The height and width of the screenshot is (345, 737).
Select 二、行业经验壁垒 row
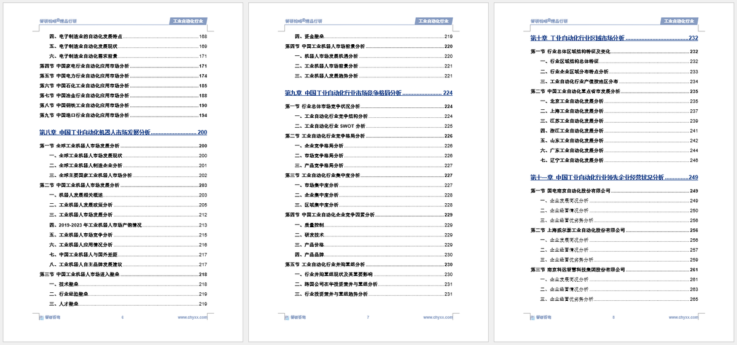pyautogui.click(x=128, y=294)
